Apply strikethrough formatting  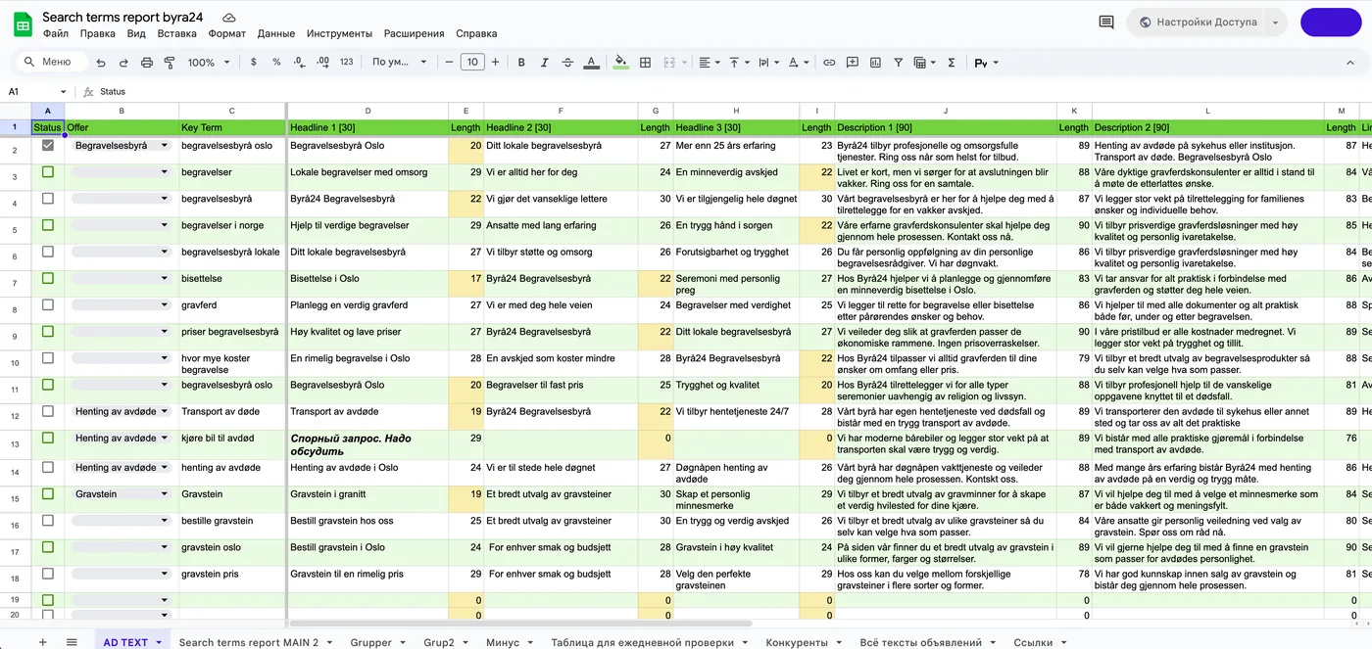568,63
